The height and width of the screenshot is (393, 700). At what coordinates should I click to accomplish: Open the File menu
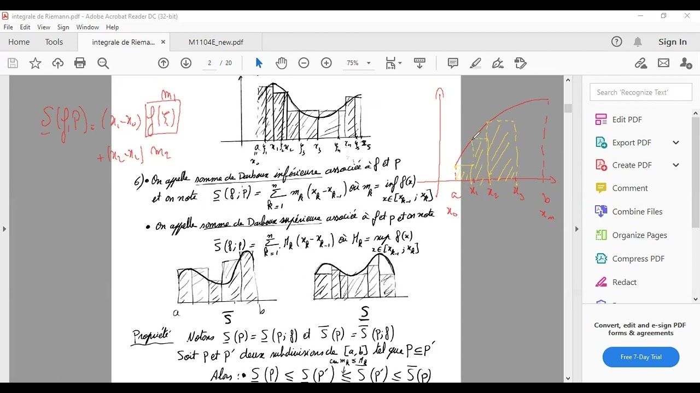[x=8, y=27]
